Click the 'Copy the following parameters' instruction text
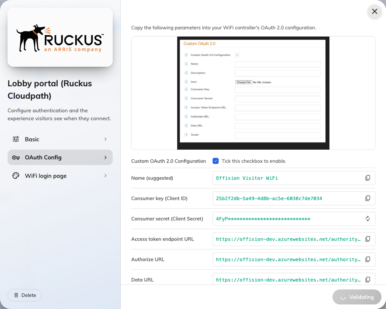This screenshot has width=386, height=309. [x=224, y=28]
